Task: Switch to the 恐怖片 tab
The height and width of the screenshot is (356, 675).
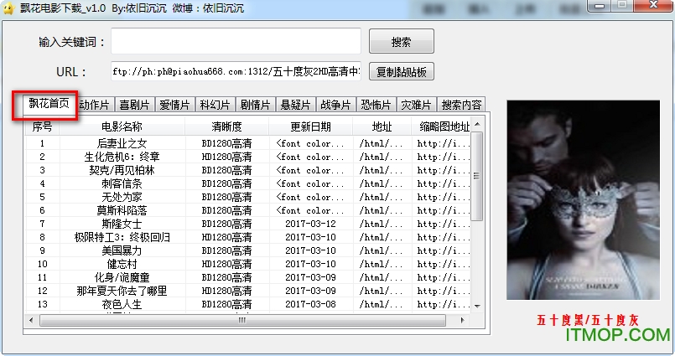Action: coord(376,105)
